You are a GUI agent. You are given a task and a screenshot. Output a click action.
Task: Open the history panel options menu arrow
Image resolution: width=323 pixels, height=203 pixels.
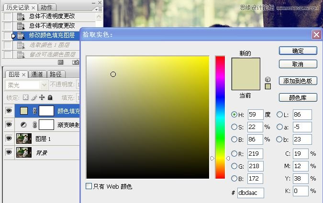pyautogui.click(x=98, y=9)
